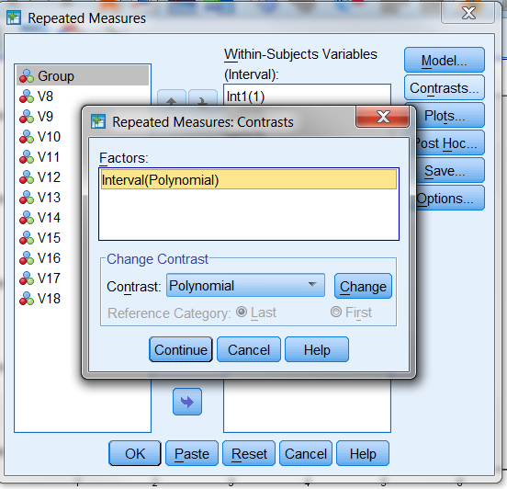Select the First reference category radio
This screenshot has width=507, height=489.
pyautogui.click(x=336, y=312)
